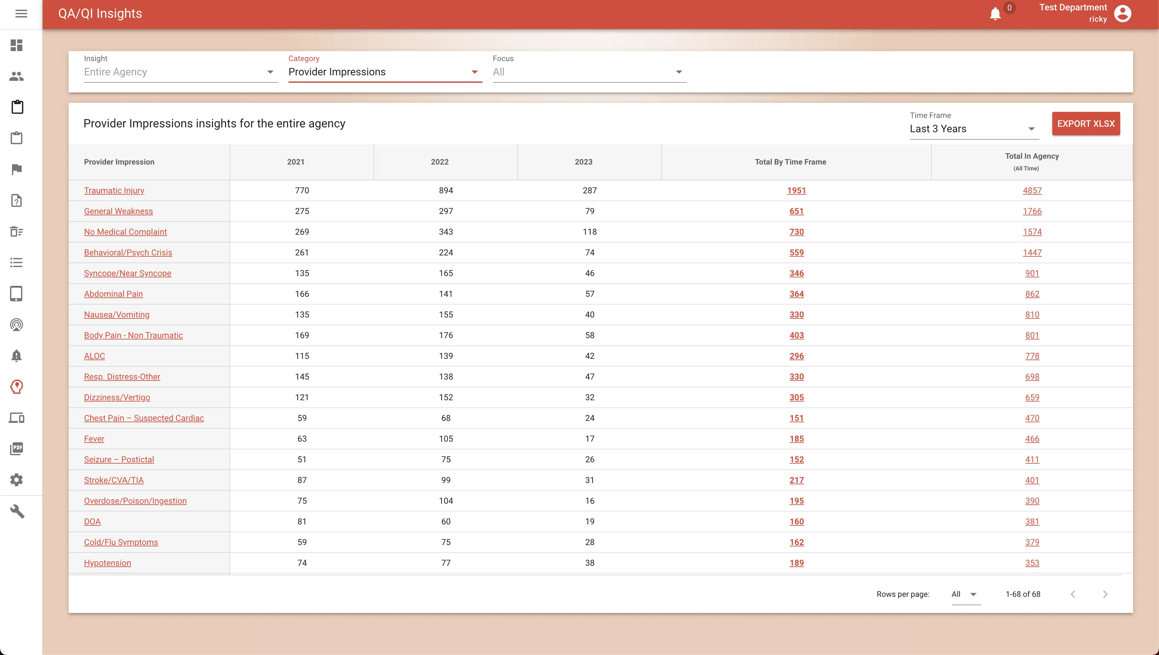
Task: Go to the previous page chevron
Action: (1073, 594)
